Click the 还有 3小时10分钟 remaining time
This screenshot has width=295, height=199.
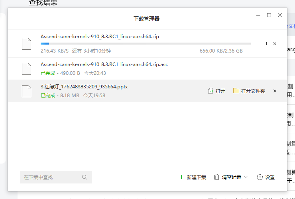click(91, 51)
